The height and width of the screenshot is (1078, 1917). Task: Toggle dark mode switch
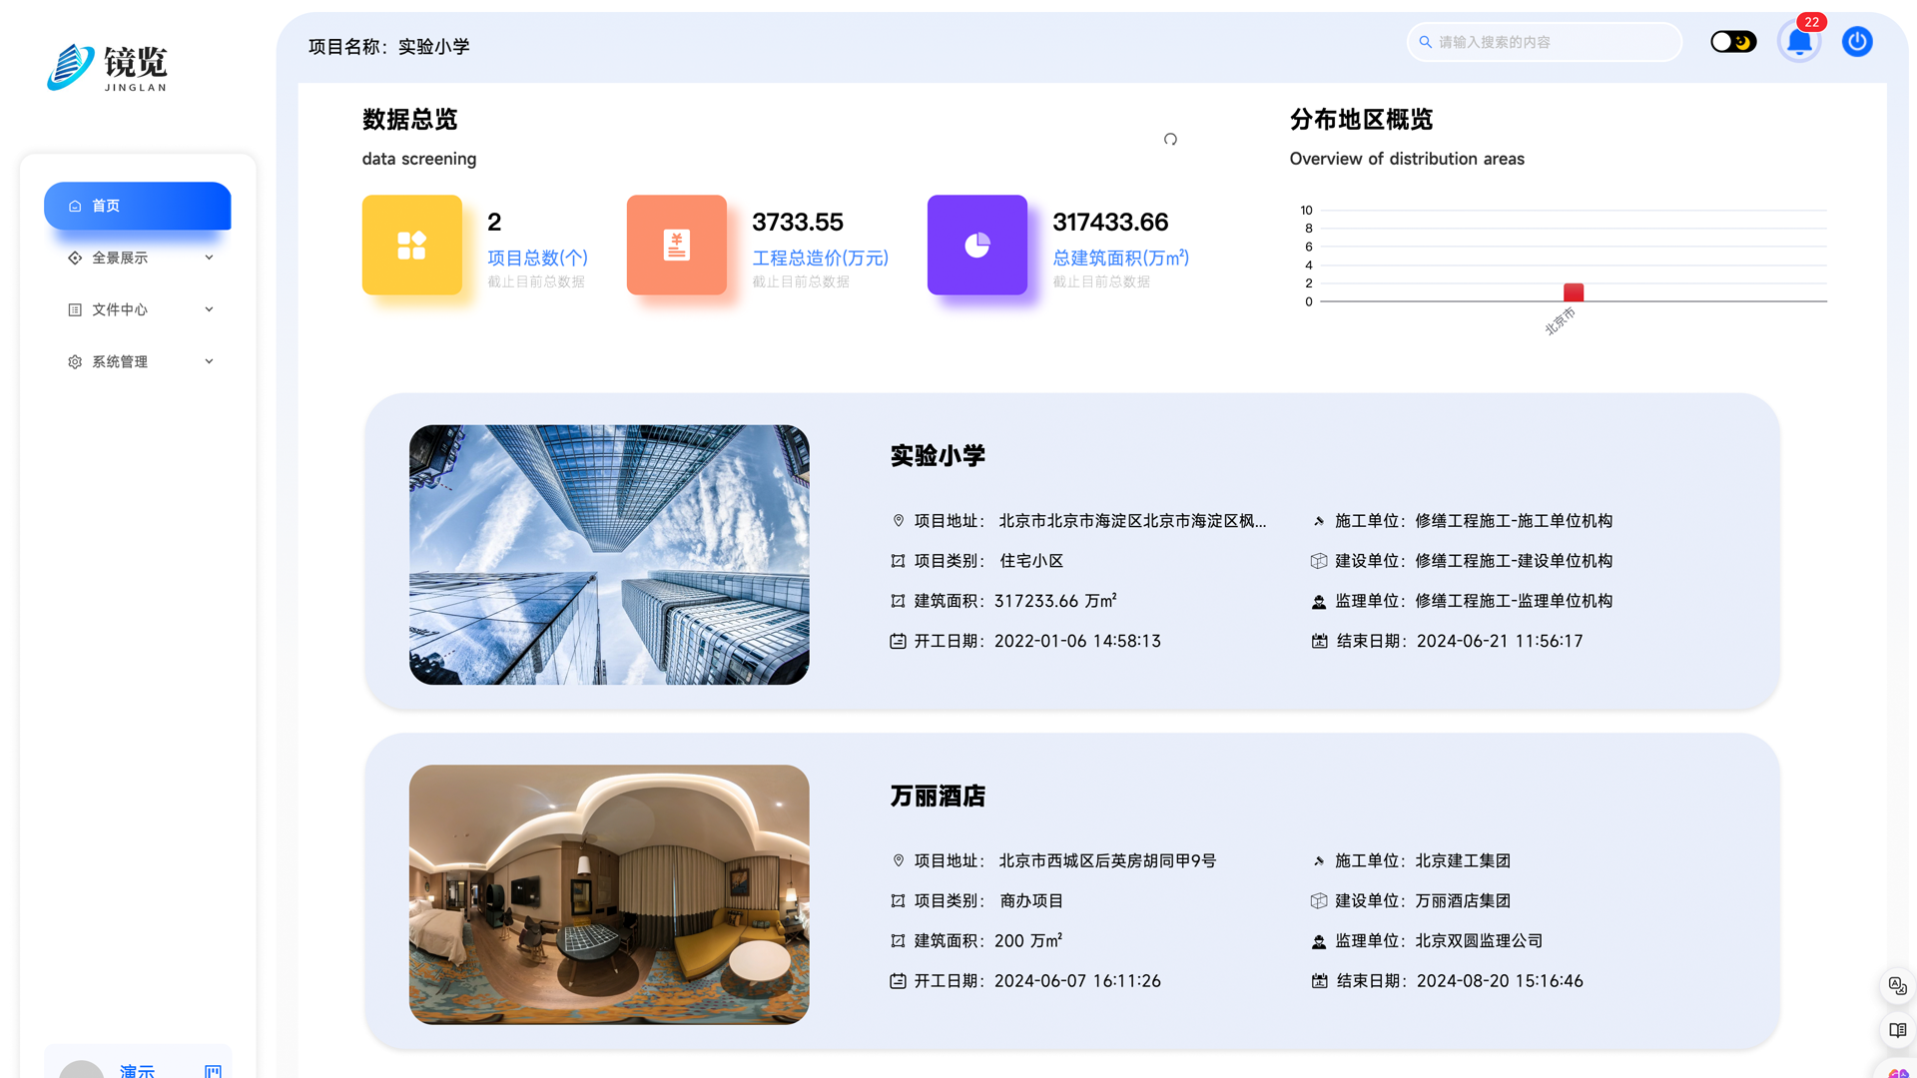(x=1733, y=42)
